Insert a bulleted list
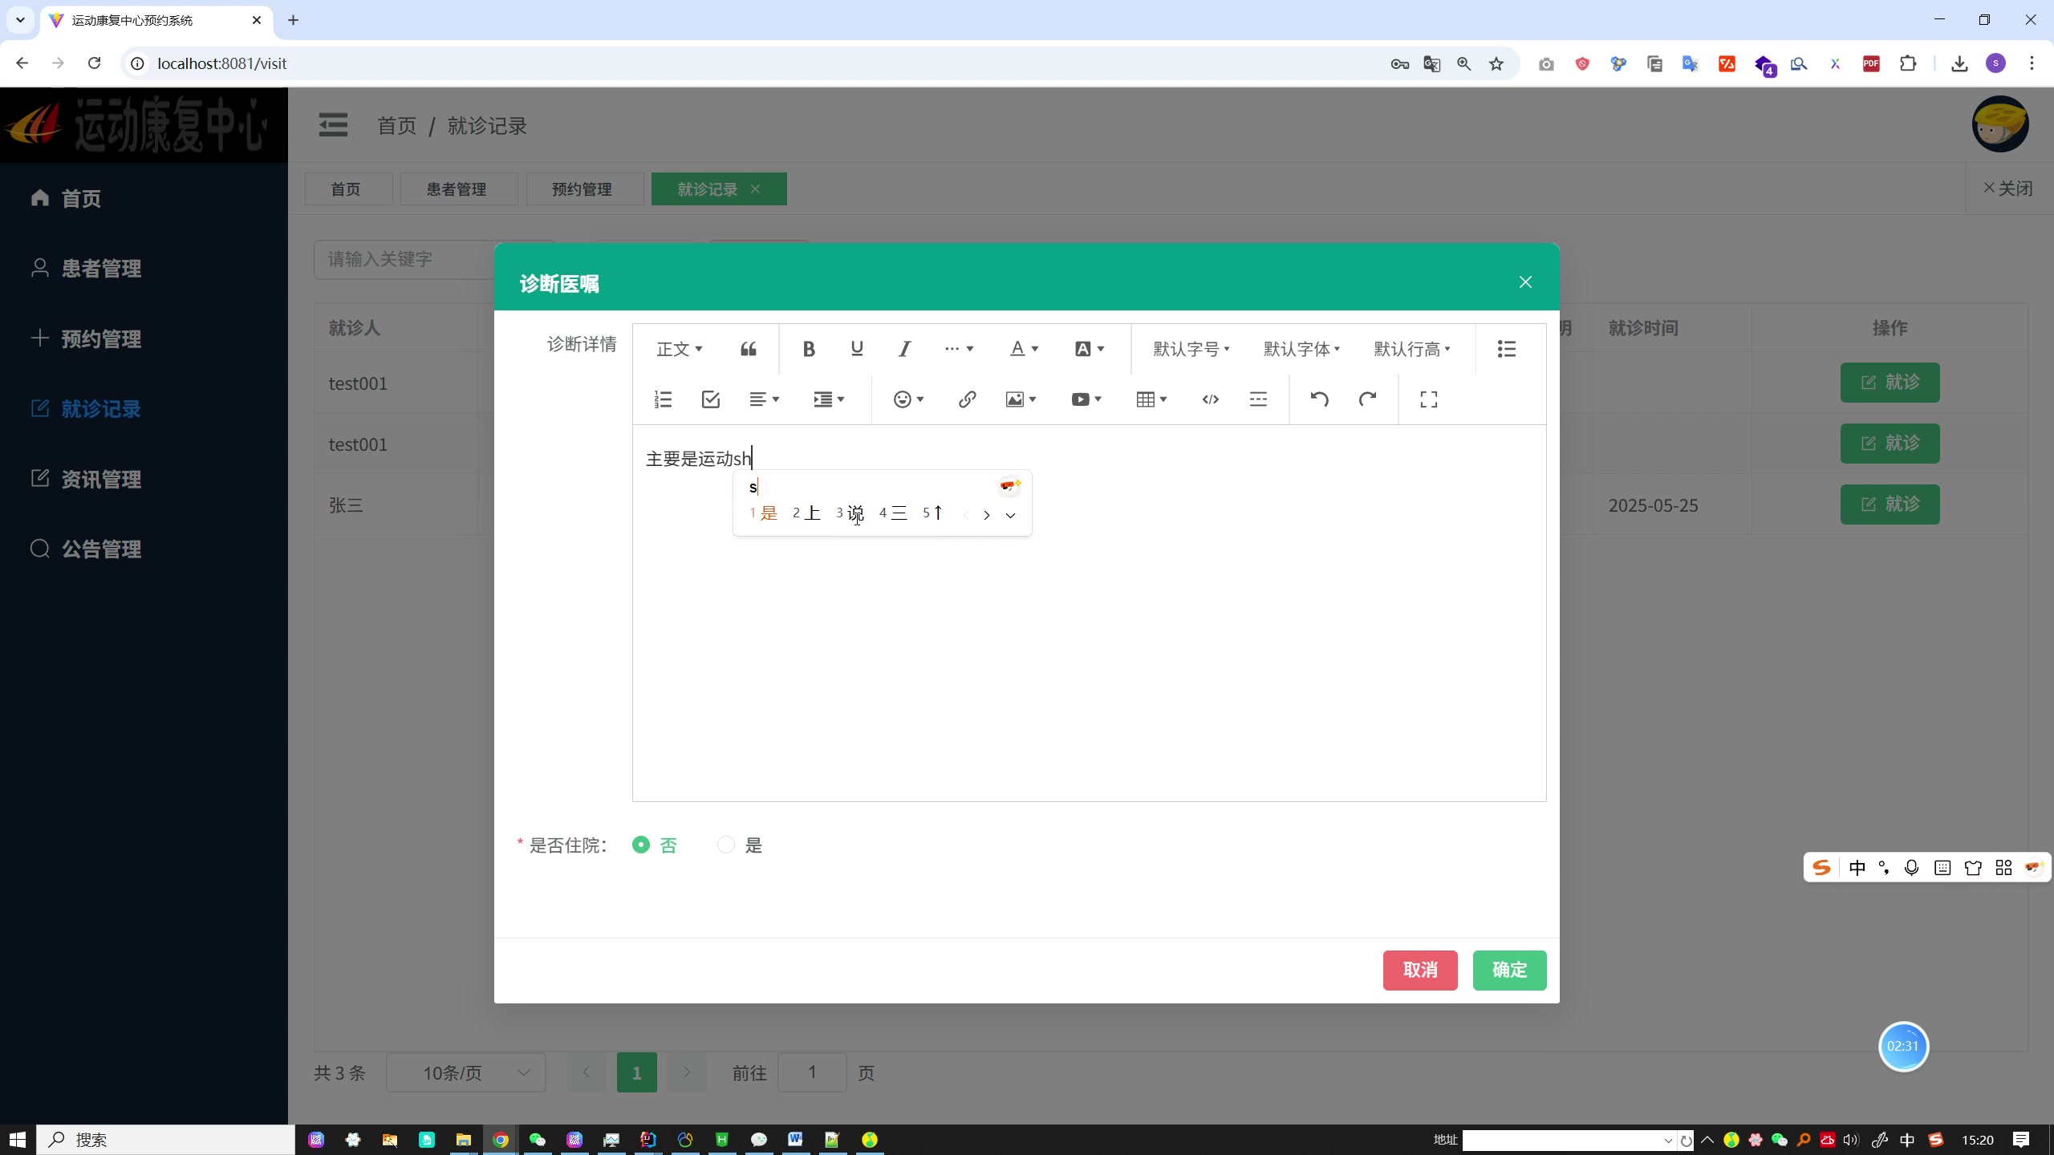The height and width of the screenshot is (1155, 2054). [x=1506, y=349]
